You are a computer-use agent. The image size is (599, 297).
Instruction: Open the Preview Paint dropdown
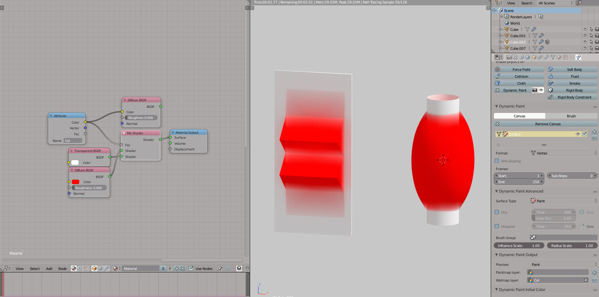(564, 264)
